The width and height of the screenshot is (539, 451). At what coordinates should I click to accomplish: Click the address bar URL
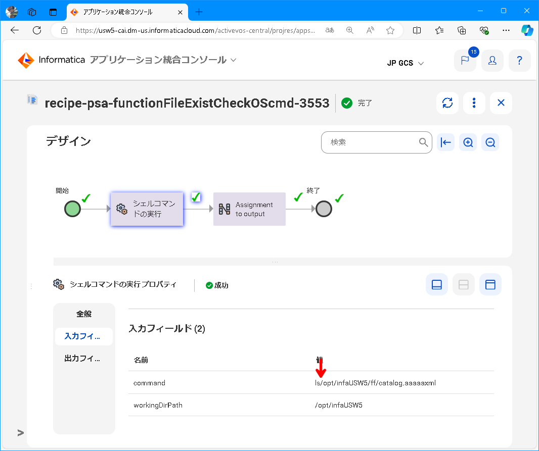tap(195, 30)
